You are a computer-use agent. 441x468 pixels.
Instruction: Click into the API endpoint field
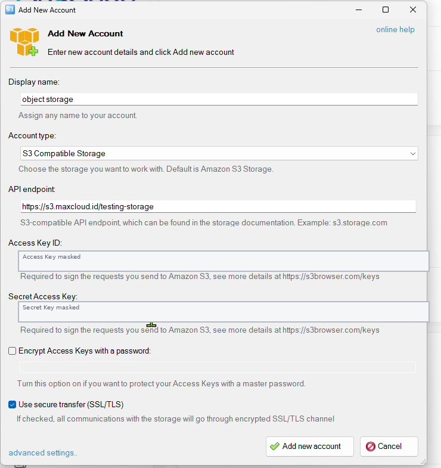(x=218, y=206)
